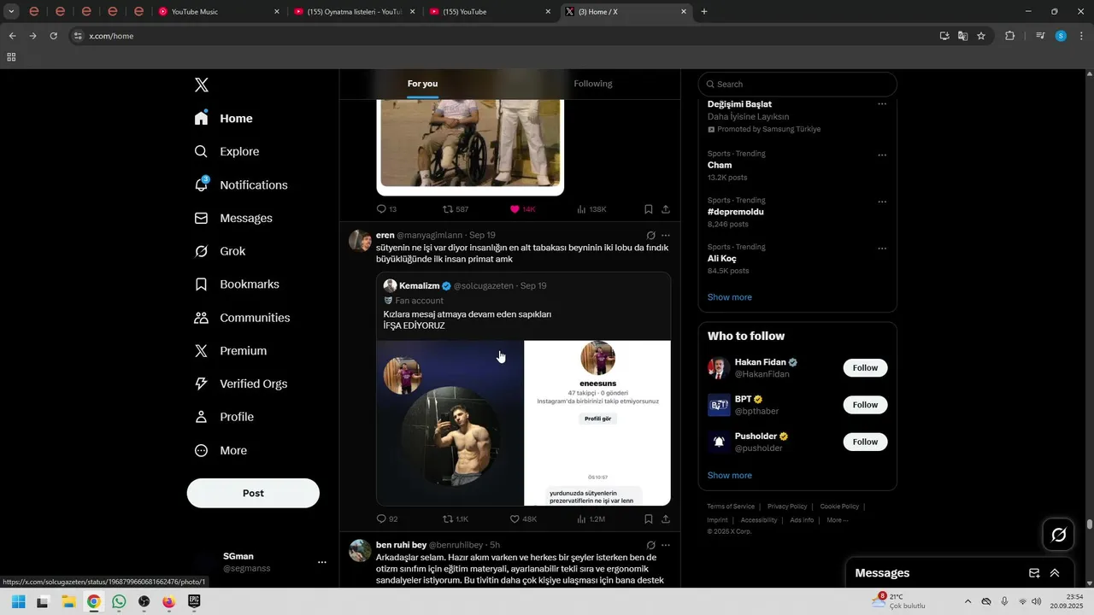Like eren's post with 48K likes

coord(523,518)
